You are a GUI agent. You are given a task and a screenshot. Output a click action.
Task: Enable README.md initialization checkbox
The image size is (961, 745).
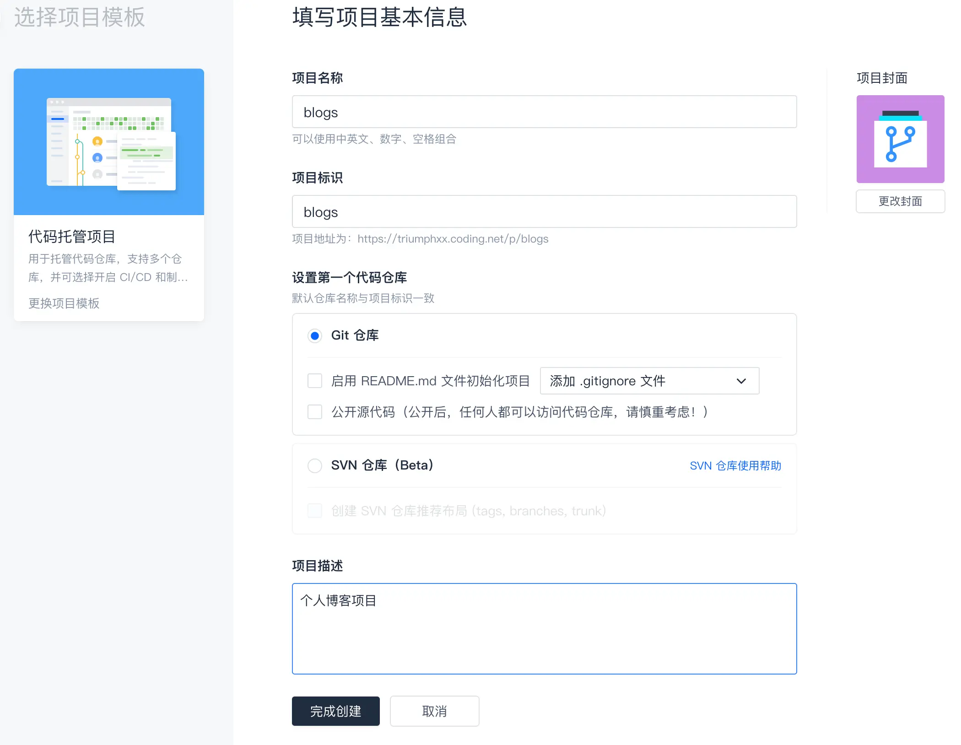[315, 381]
